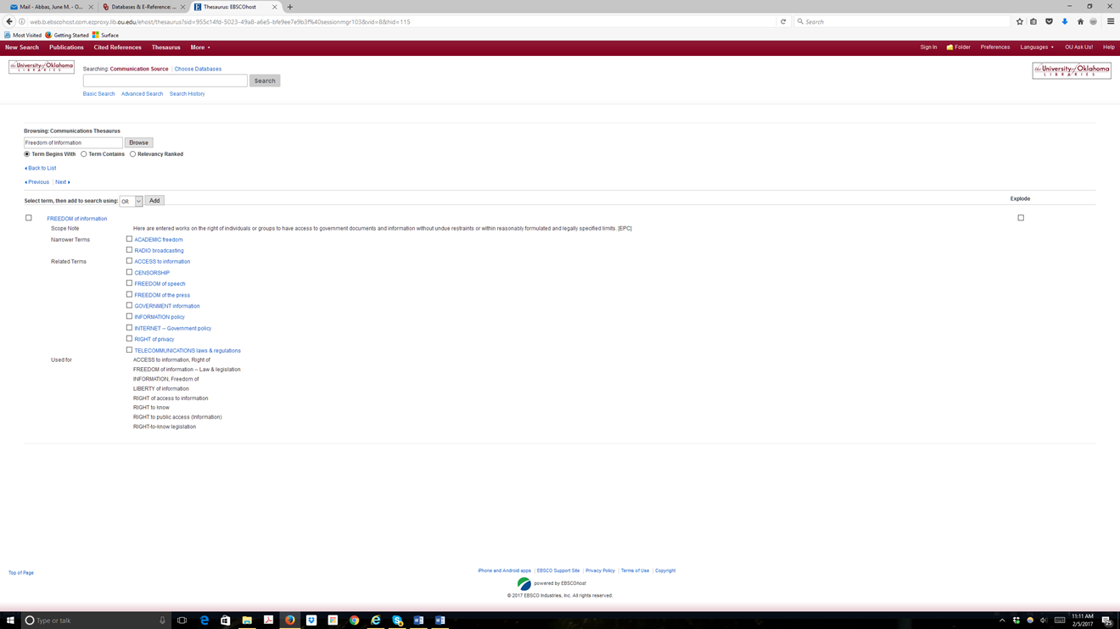Screen dimensions: 1120x629
Task: Open the Languages dropdown
Action: [1037, 47]
